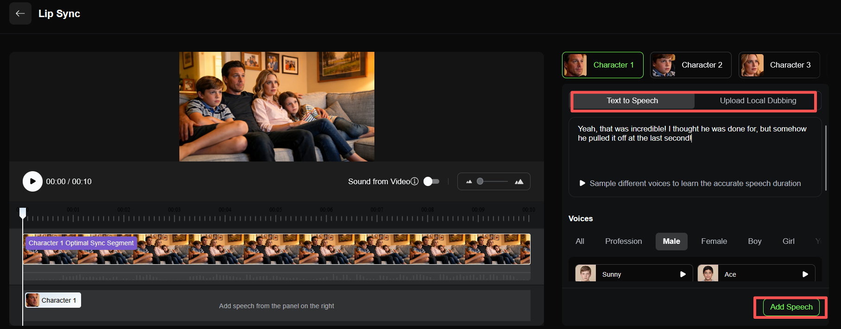This screenshot has height=329, width=841.
Task: Click the Sunny voice avatar
Action: 586,273
